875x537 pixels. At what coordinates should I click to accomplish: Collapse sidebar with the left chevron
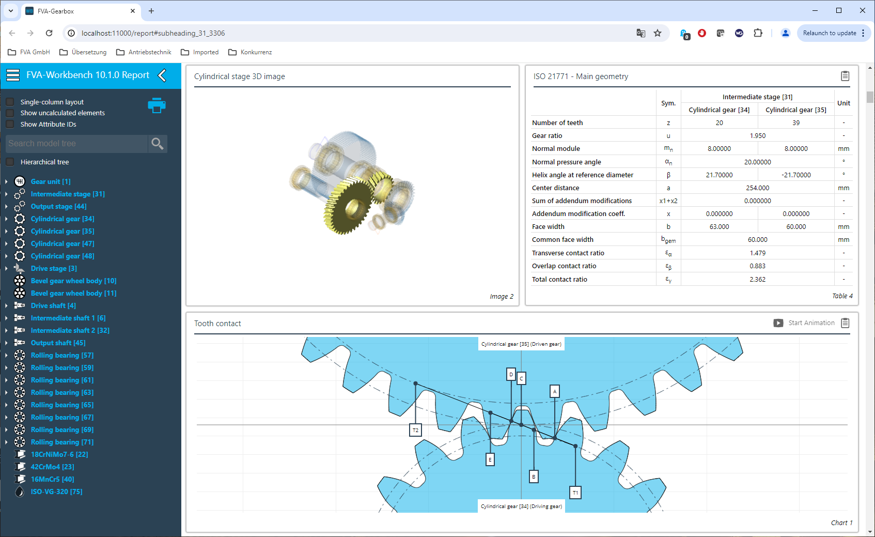point(162,75)
